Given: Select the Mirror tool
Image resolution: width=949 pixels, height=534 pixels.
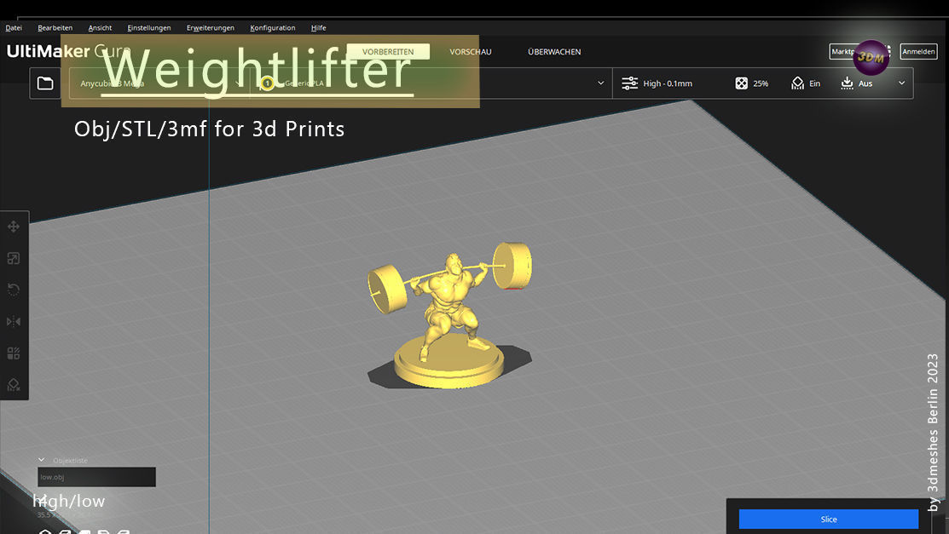Looking at the screenshot, I should tap(14, 322).
